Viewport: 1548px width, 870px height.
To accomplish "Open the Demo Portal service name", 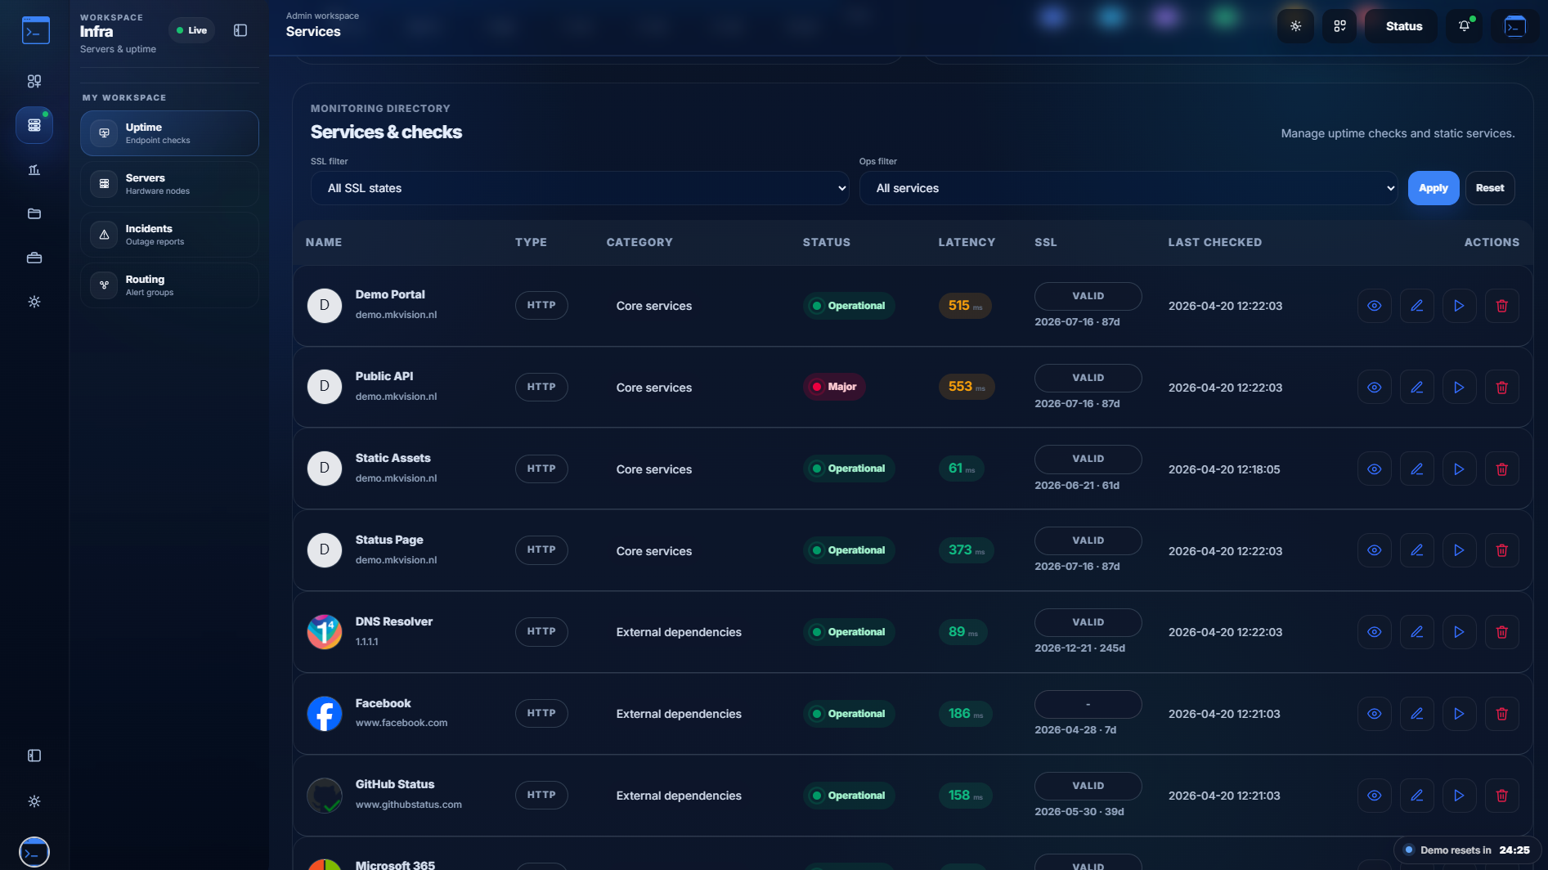I will coord(390,294).
